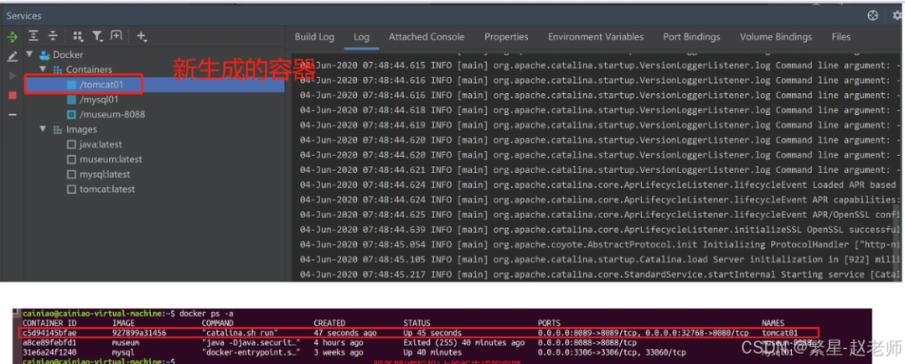
Task: Switch to the Files tab
Action: click(x=841, y=37)
